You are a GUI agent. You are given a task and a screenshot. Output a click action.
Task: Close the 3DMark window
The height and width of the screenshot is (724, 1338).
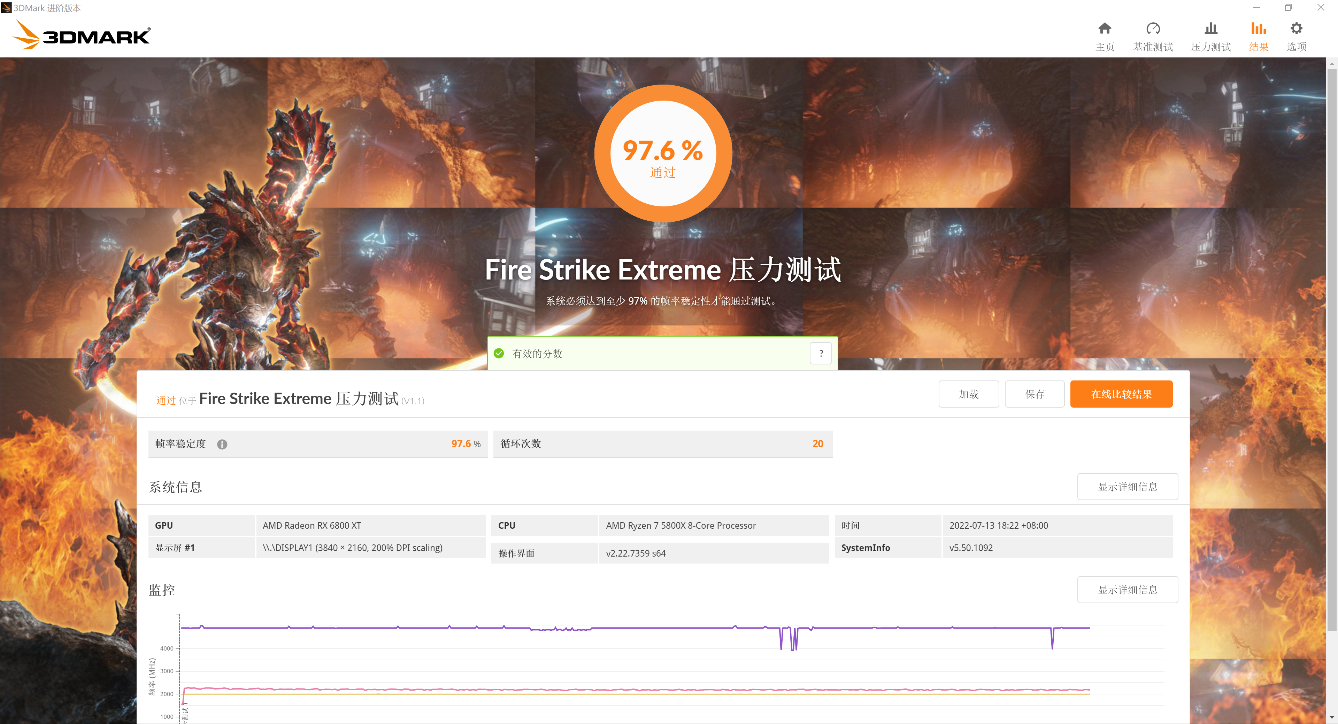(x=1321, y=7)
